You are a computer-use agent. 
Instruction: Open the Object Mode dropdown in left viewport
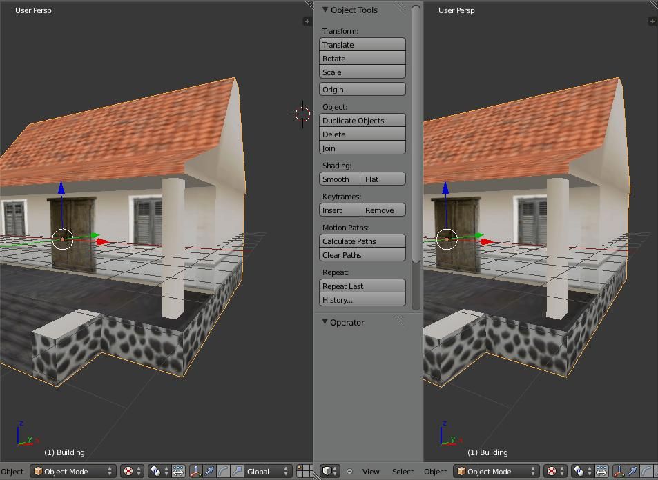(74, 472)
